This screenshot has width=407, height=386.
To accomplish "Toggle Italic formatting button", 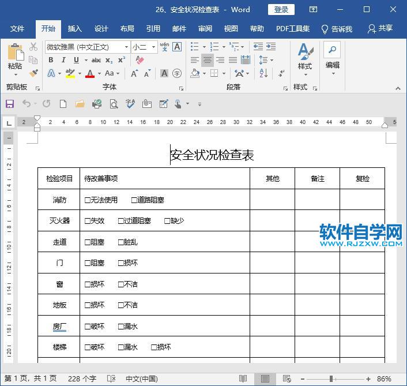I will pos(63,60).
